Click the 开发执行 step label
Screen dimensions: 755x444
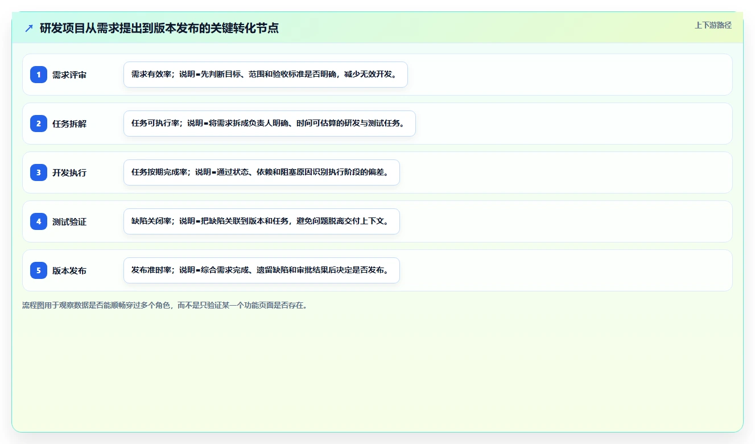click(x=69, y=172)
